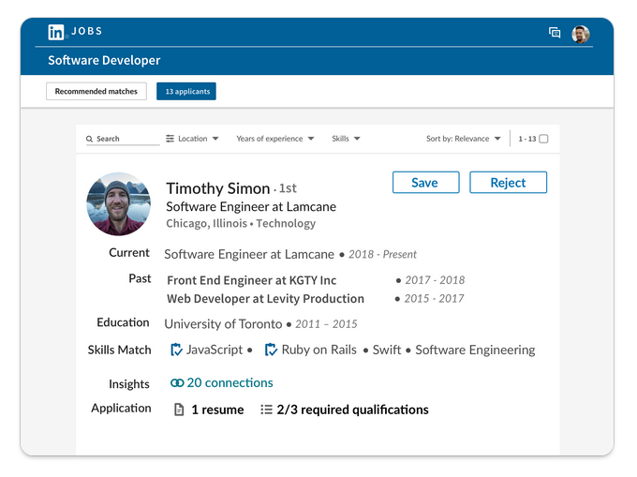
Task: Reject applicant Timothy Simon
Action: pos(509,183)
